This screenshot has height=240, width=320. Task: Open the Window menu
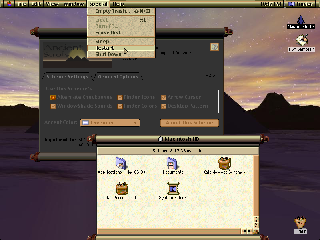[74, 4]
